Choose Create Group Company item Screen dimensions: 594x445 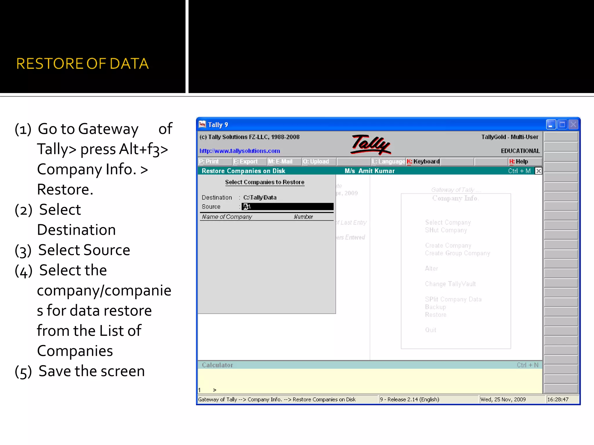click(x=457, y=253)
